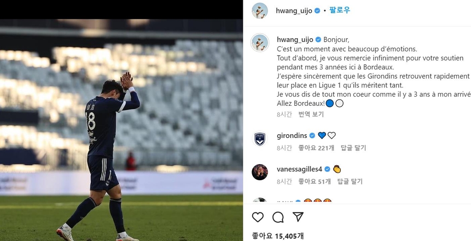Open hwang_uijo profile picture in the post header

(259, 11)
